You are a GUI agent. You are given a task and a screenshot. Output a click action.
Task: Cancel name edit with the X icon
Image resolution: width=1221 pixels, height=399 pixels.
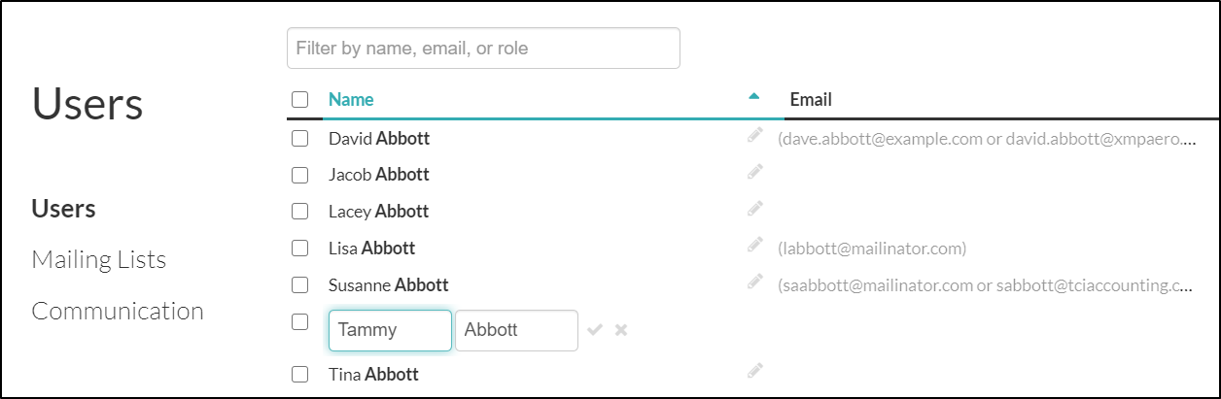(621, 330)
